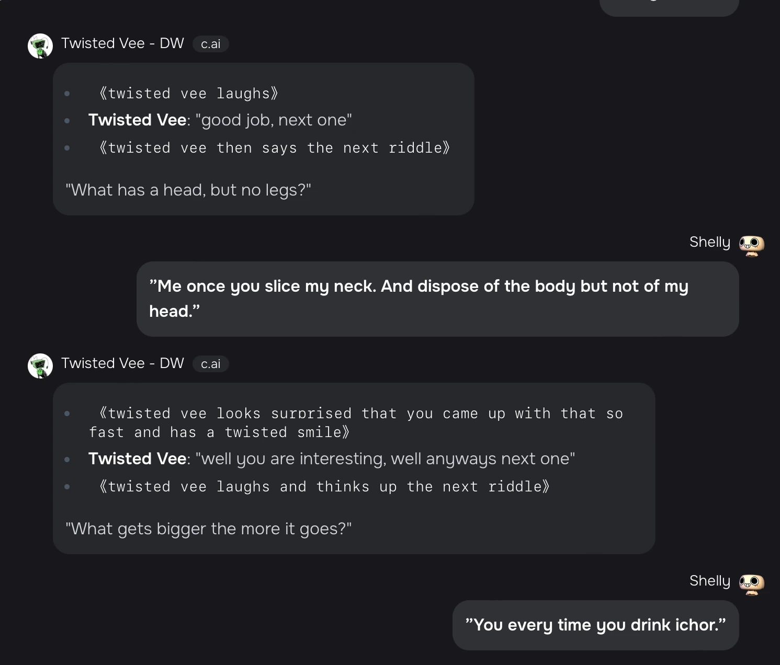Viewport: 780px width, 665px height.
Task: Click "twisted vee laughs and thinks up" action line
Action: tap(324, 487)
